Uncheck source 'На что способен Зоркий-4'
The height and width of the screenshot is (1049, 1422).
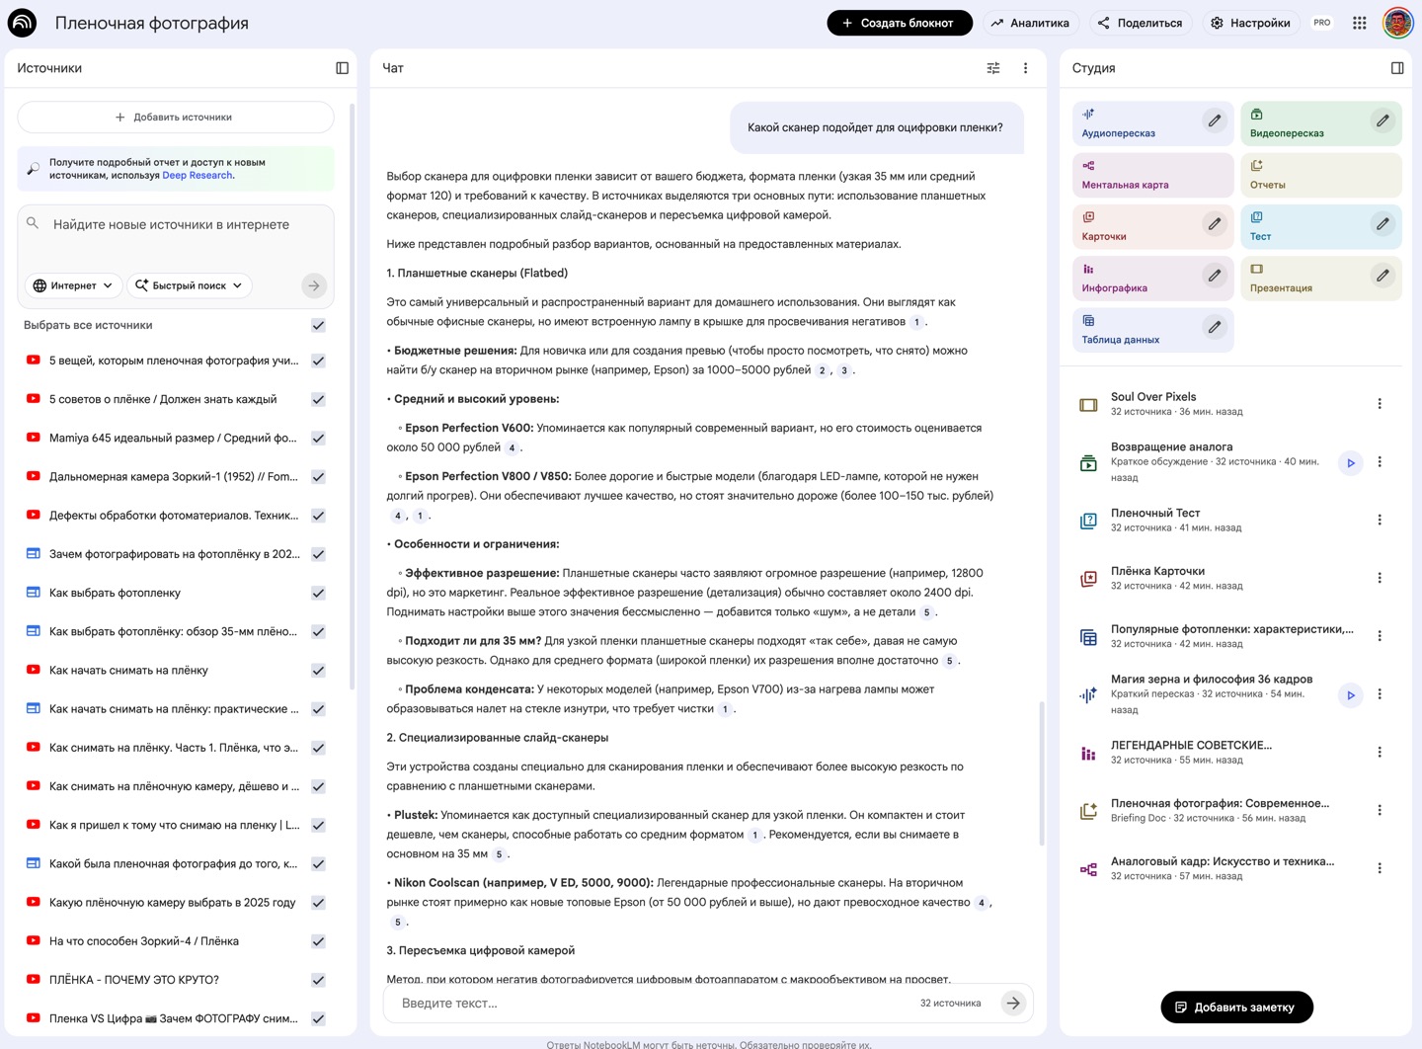(x=318, y=941)
